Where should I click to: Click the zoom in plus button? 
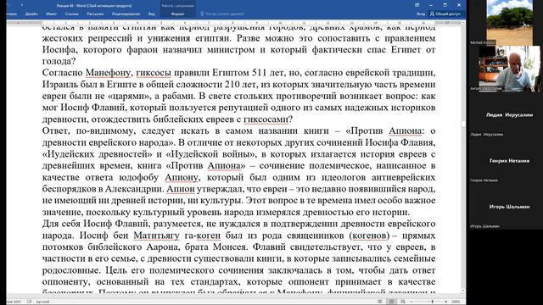[446, 302]
